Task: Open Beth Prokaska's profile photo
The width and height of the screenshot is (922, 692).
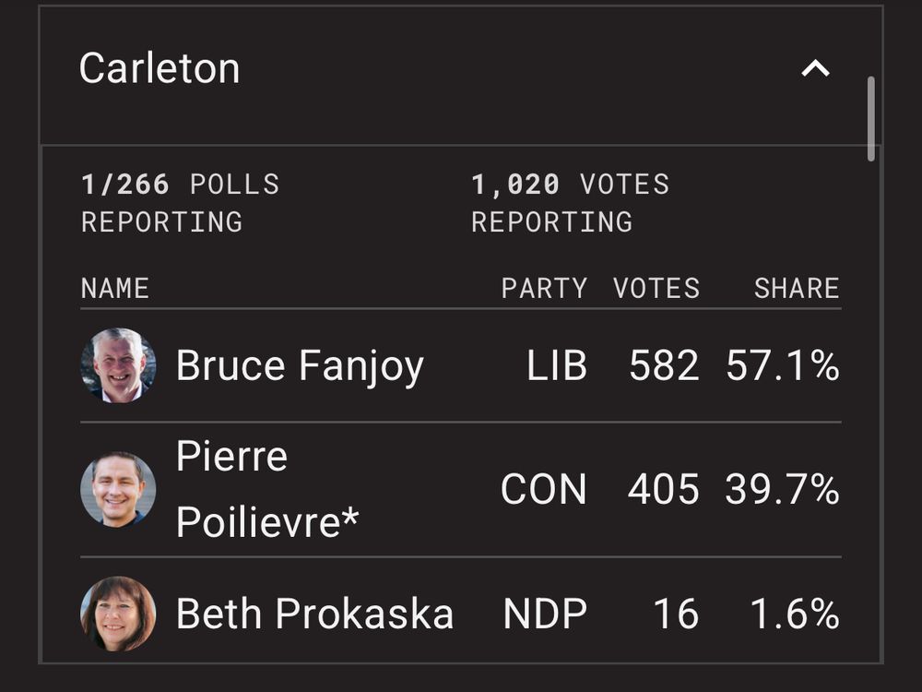Action: pos(118,614)
